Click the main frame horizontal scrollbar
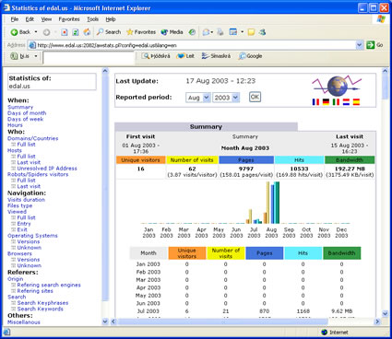392x339 pixels. [x=222, y=321]
